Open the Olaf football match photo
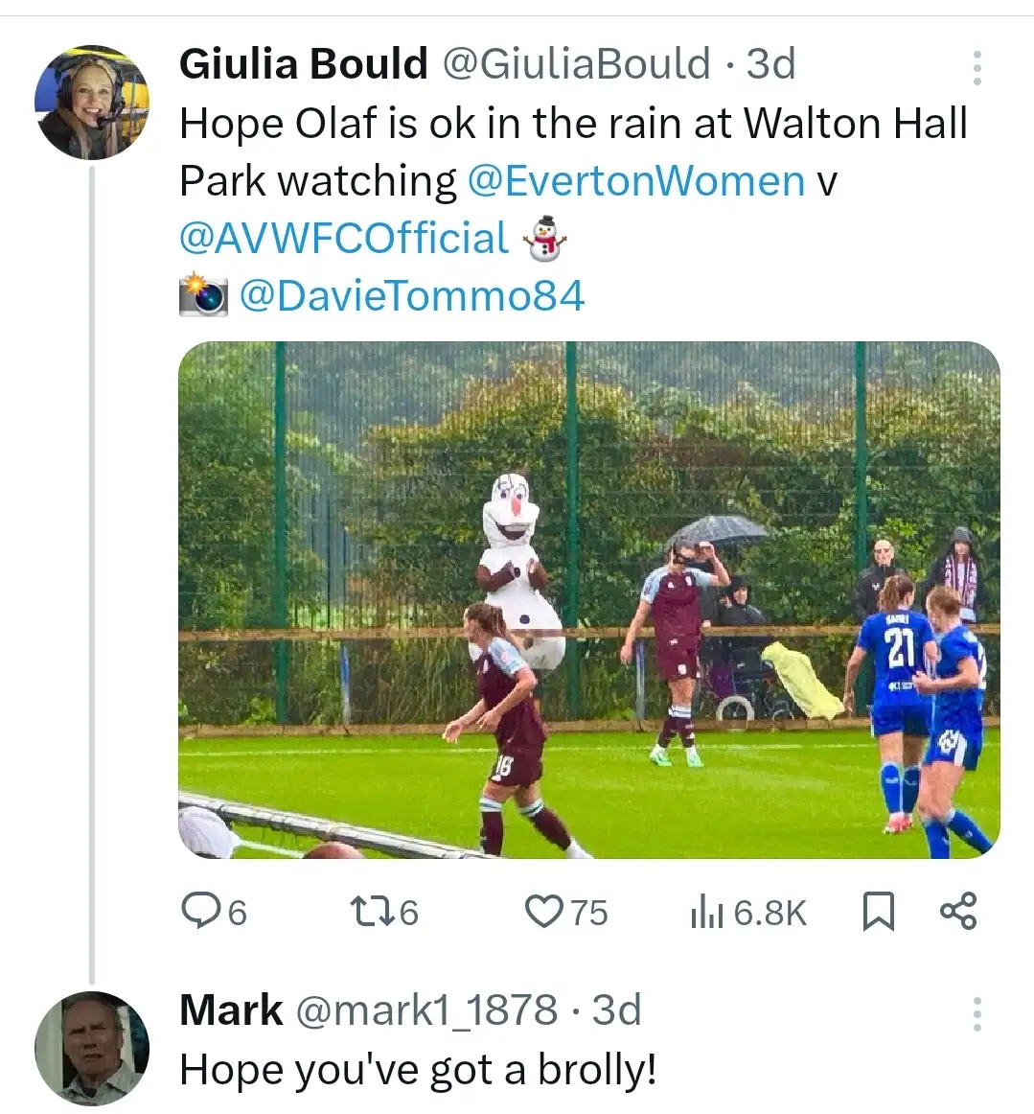The image size is (1034, 1114). [x=588, y=599]
